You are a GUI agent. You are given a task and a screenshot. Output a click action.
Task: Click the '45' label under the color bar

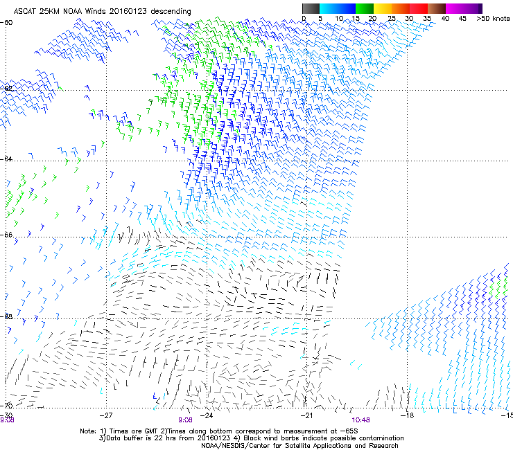[x=462, y=18]
